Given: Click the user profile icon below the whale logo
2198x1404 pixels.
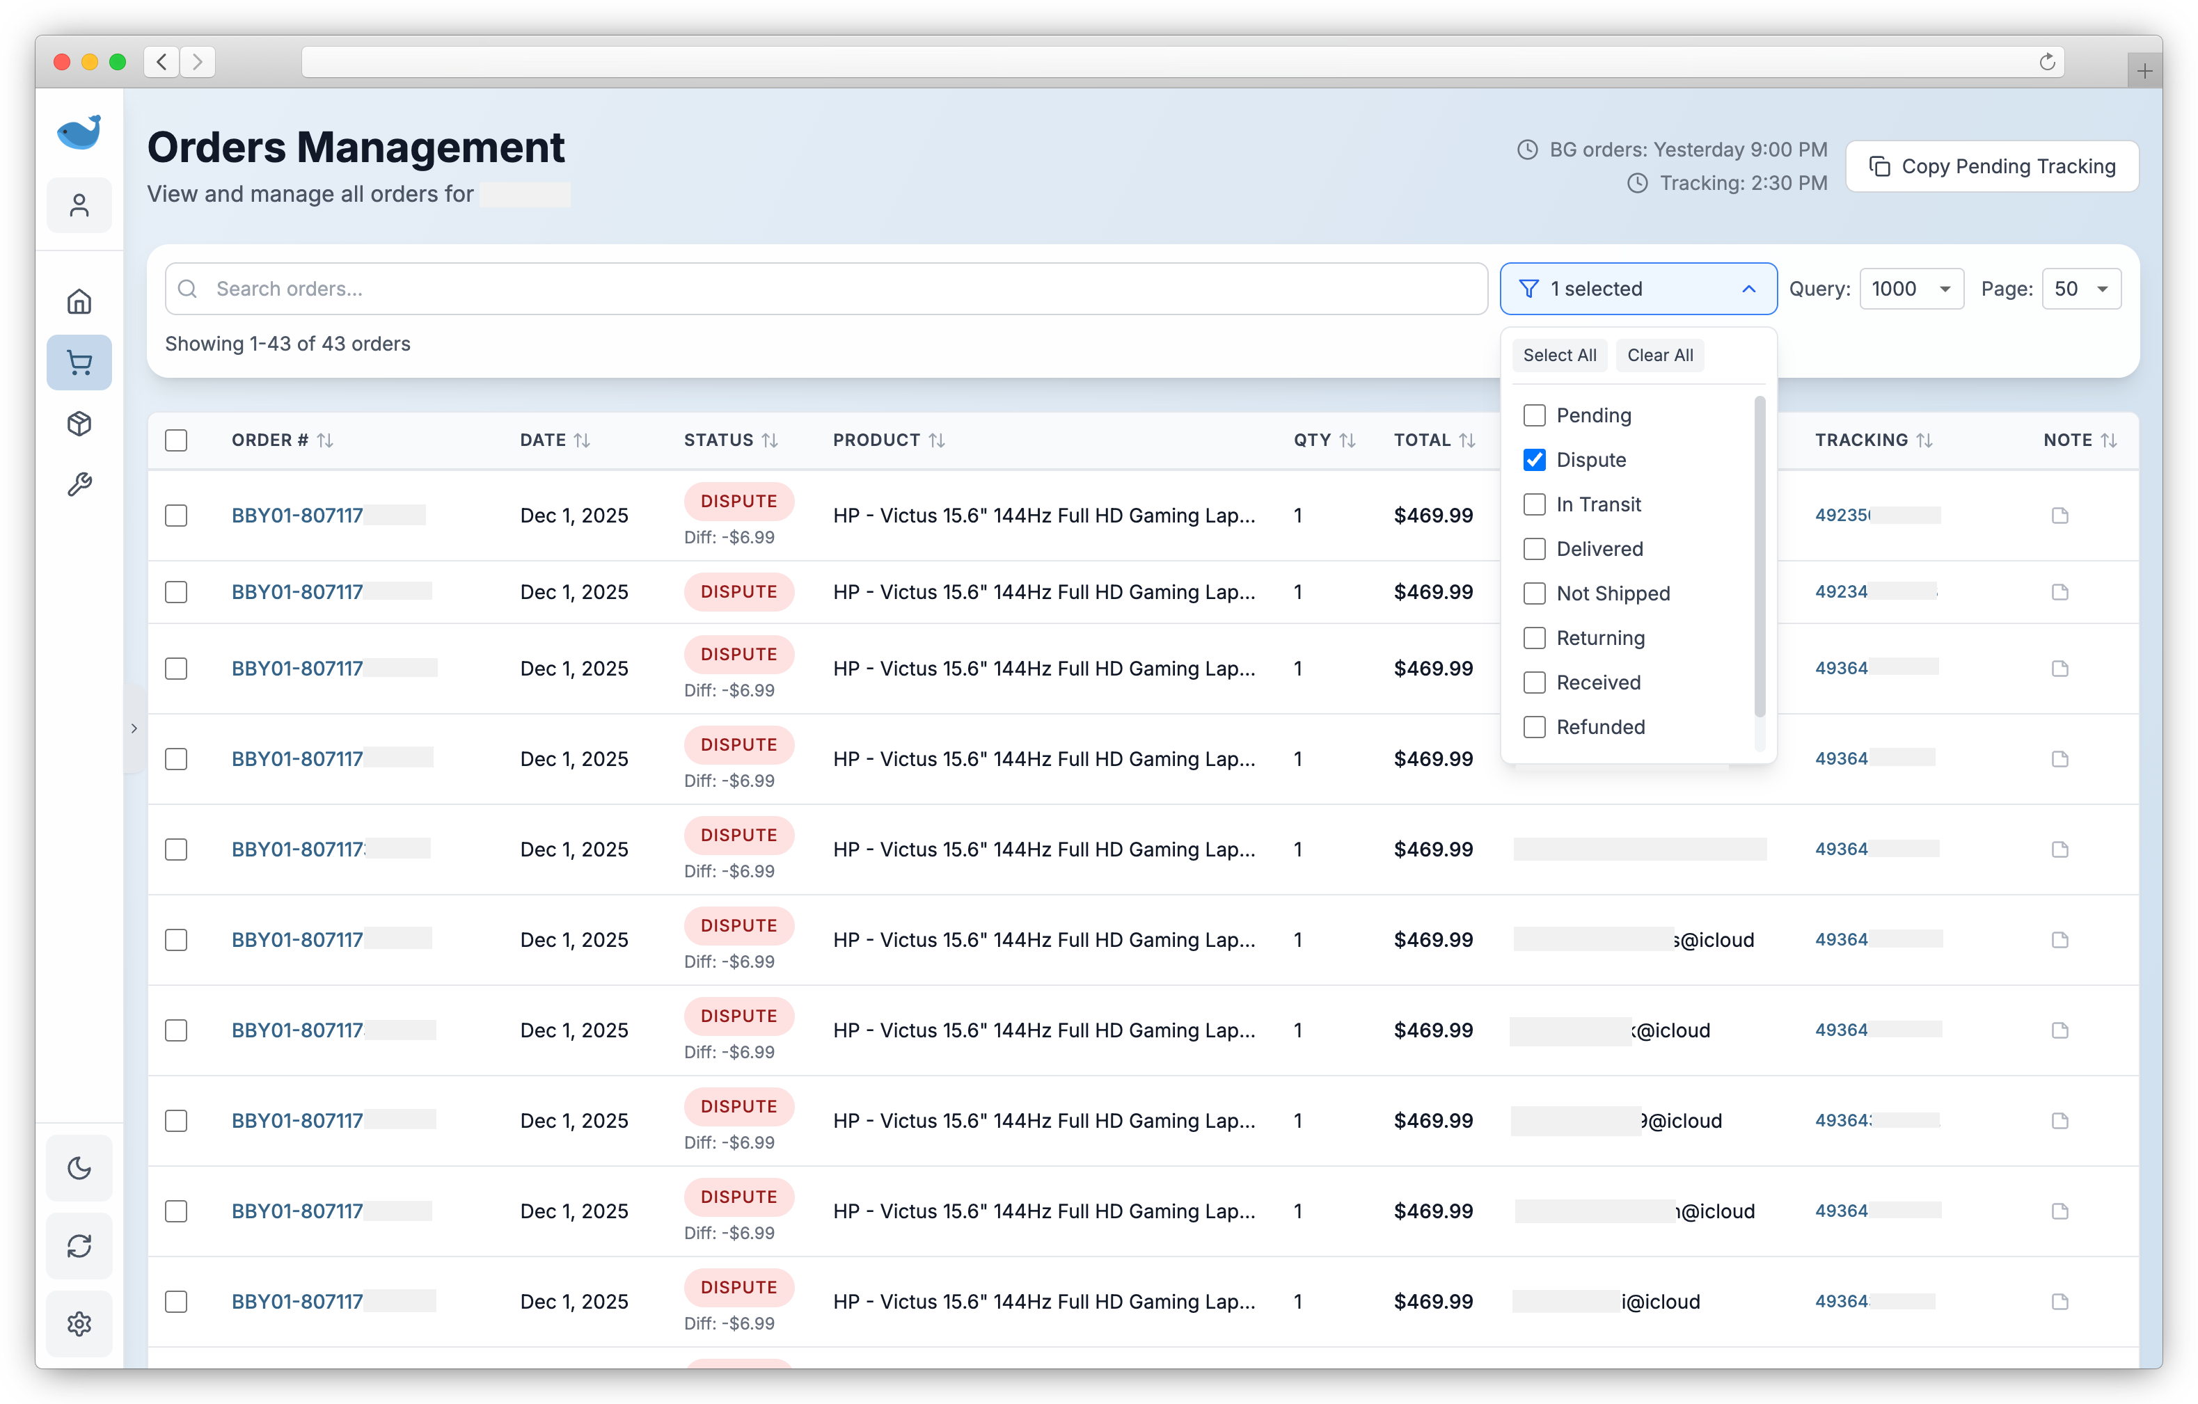Looking at the screenshot, I should pyautogui.click(x=79, y=205).
